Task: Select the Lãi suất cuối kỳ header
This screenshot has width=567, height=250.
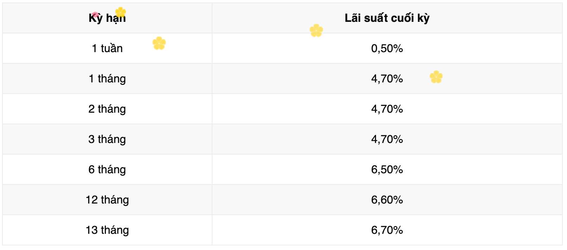Action: 387,18
